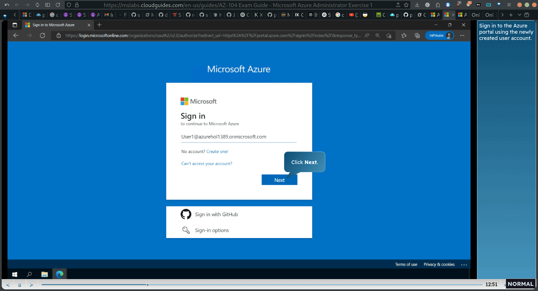
Task: Click the zoom magnifier icon in Edge address bar
Action: (x=378, y=35)
